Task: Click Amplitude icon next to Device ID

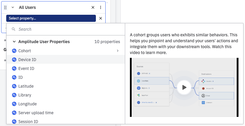Action: click(14, 60)
